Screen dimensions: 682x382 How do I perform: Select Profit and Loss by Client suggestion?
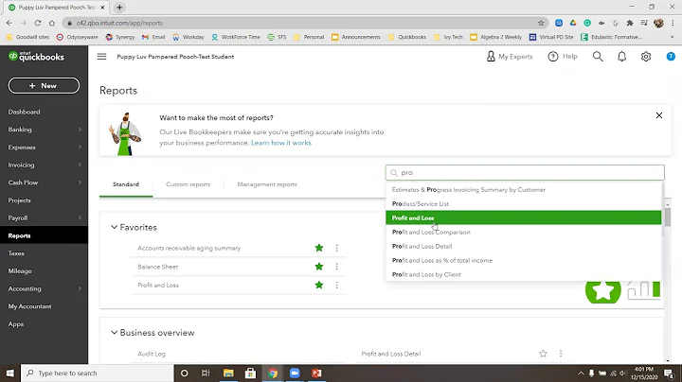(523, 274)
